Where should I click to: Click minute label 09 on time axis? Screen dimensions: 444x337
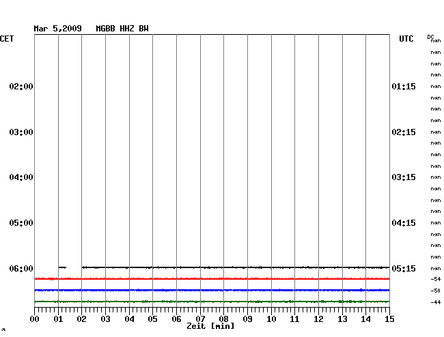pos(247,319)
